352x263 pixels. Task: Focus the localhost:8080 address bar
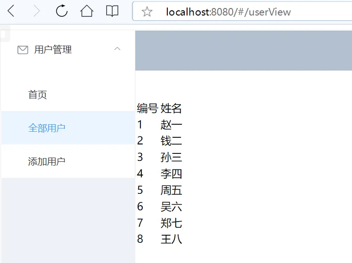coord(242,11)
